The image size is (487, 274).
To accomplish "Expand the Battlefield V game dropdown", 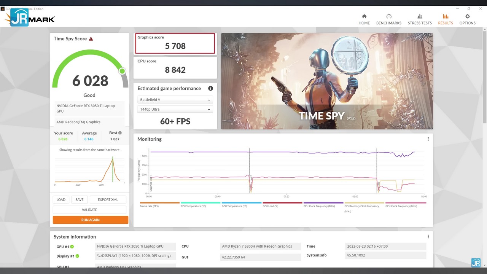I will (175, 100).
